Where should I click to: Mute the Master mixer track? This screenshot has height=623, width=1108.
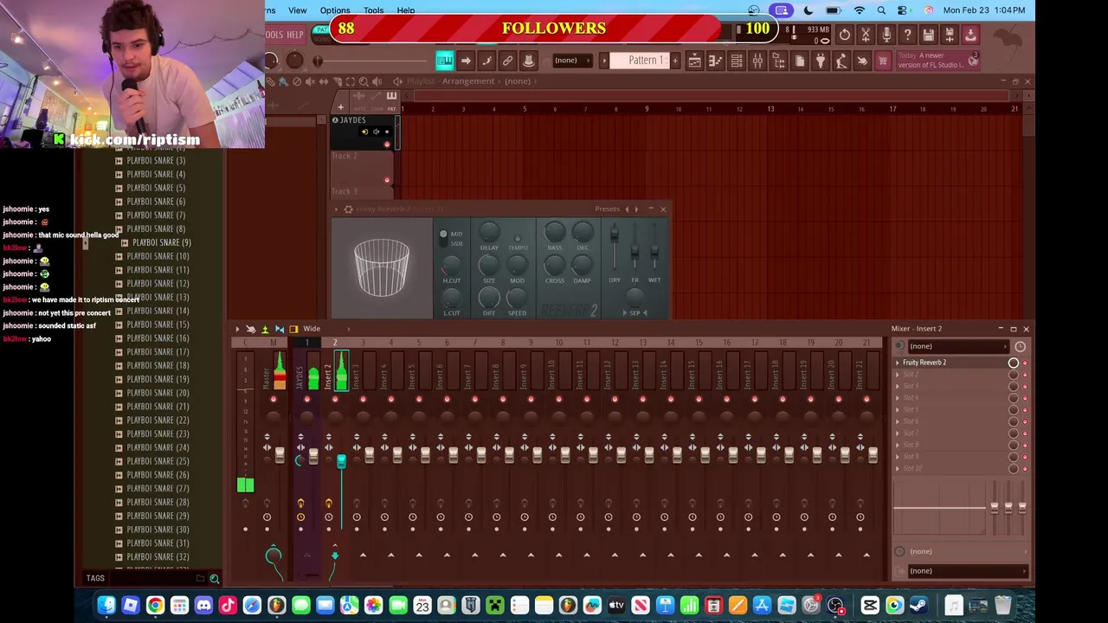pyautogui.click(x=274, y=399)
